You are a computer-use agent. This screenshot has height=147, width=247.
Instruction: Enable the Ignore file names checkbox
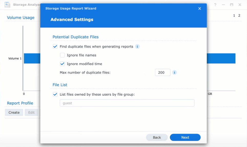(x=62, y=55)
